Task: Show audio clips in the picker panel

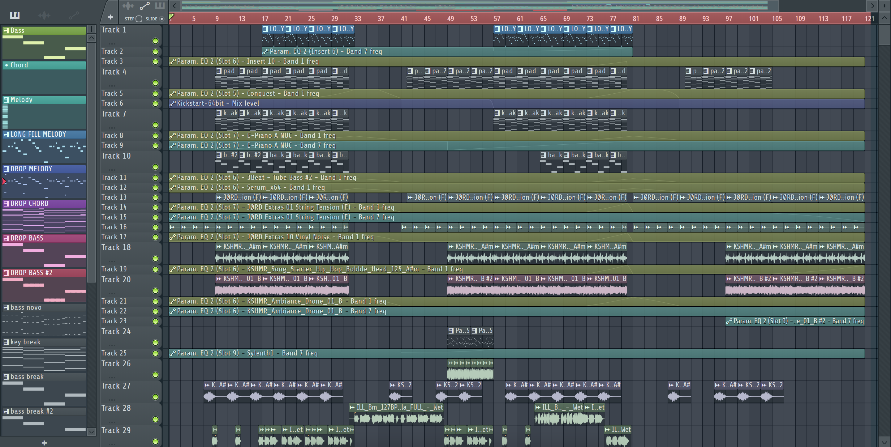Action: tap(44, 15)
